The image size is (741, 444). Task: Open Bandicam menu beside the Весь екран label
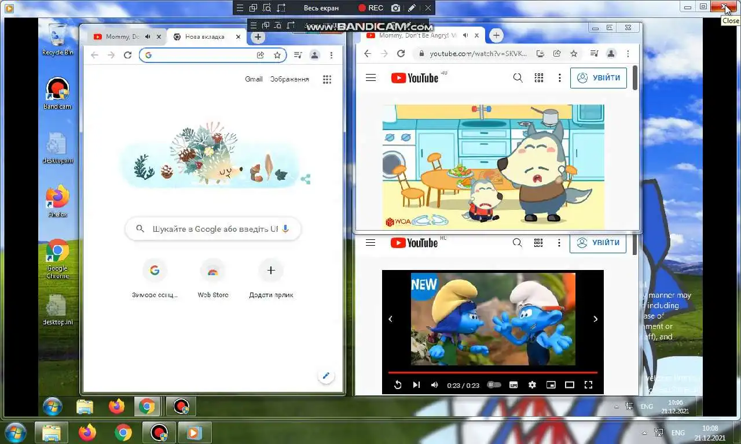[240, 8]
